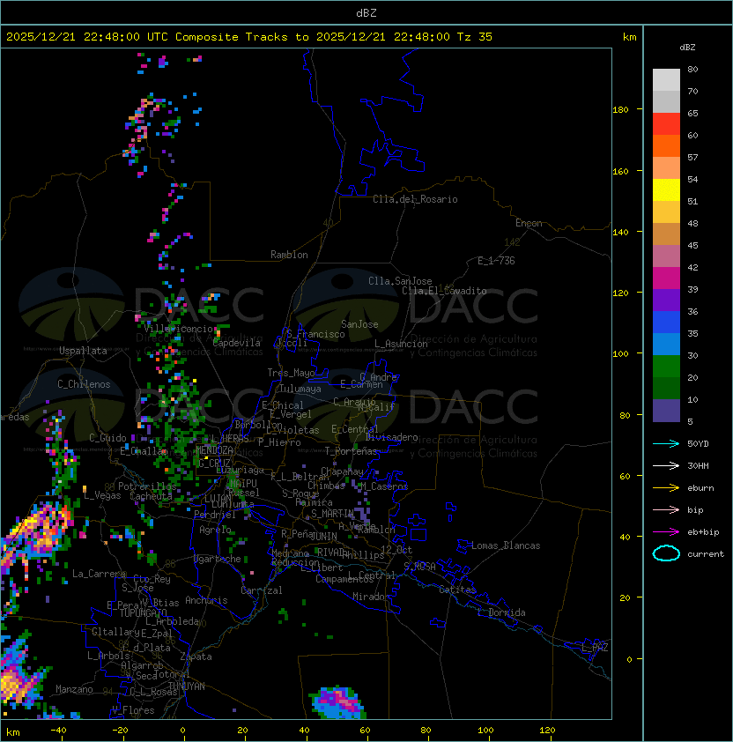Viewport: 733px width, 742px height.
Task: Click the red swatch in dBZ legend
Action: click(x=666, y=124)
